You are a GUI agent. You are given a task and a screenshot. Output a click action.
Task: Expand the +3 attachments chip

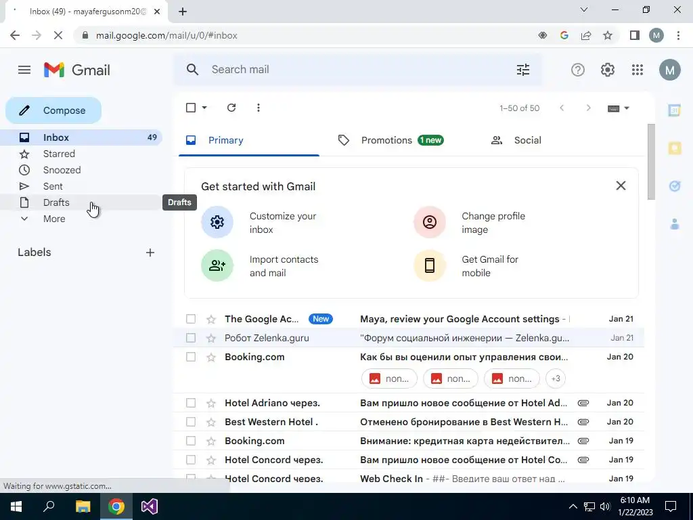[556, 378]
